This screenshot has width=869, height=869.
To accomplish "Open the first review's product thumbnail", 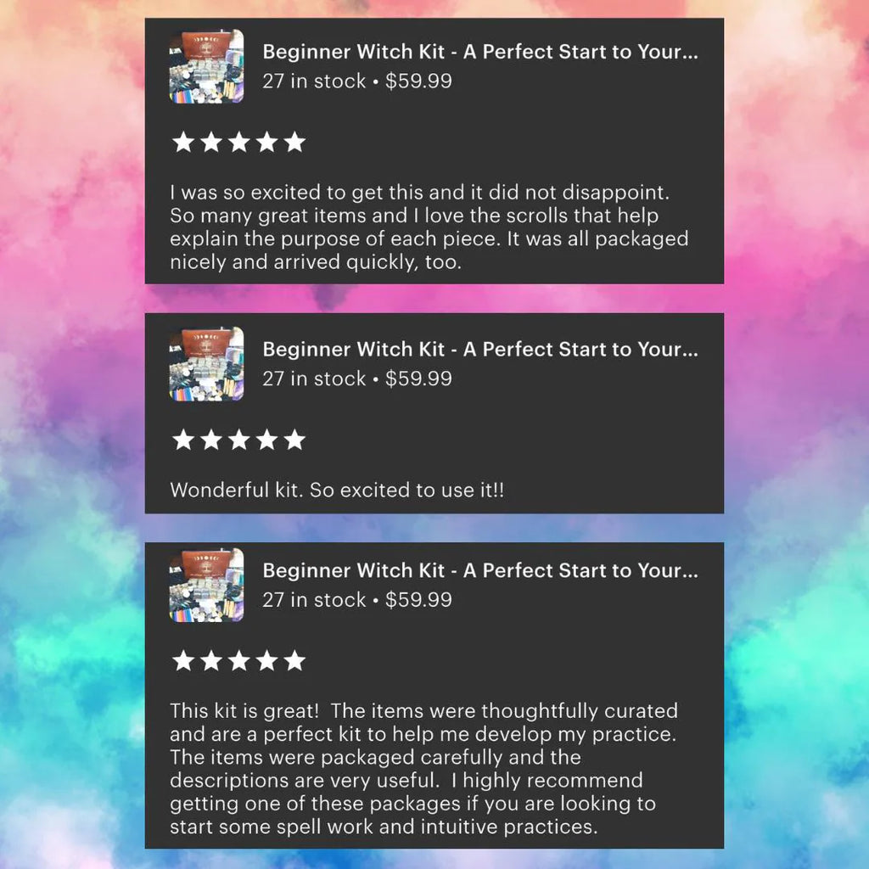I will tap(206, 66).
